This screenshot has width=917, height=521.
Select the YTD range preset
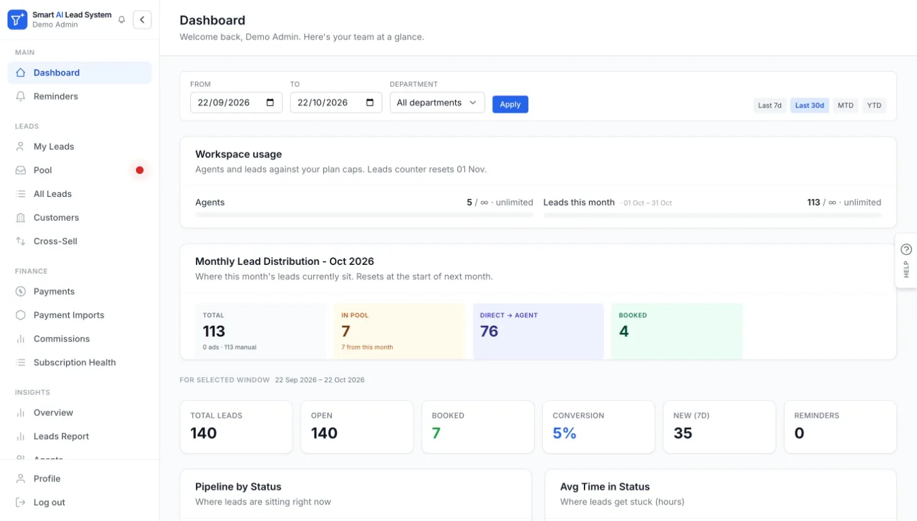click(x=874, y=105)
